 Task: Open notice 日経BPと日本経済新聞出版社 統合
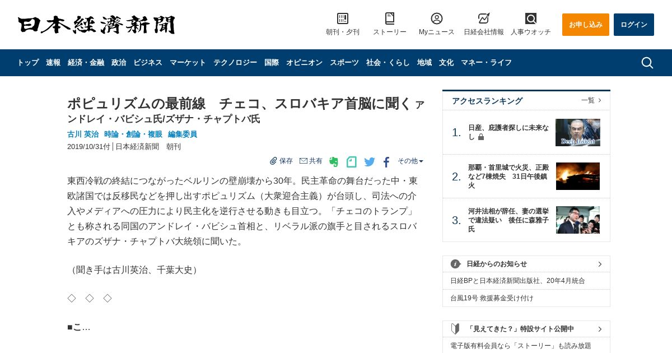click(x=517, y=281)
